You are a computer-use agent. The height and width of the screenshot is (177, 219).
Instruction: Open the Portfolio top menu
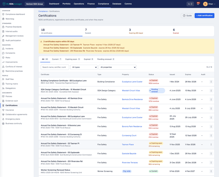point(67,4)
